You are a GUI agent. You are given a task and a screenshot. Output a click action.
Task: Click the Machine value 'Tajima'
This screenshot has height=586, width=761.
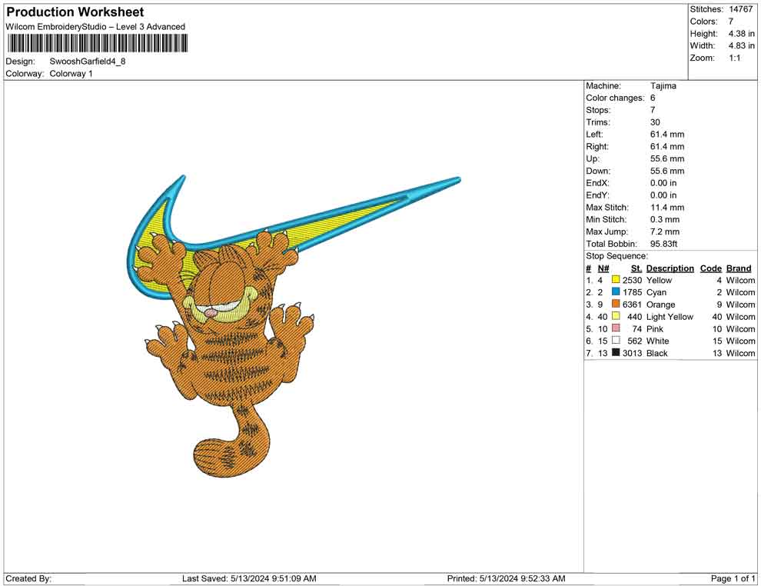tap(663, 86)
